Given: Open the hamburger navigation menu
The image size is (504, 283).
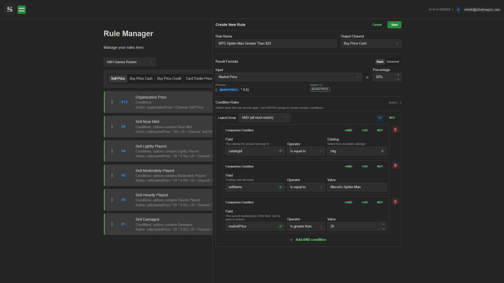Looking at the screenshot, I should (x=22, y=10).
